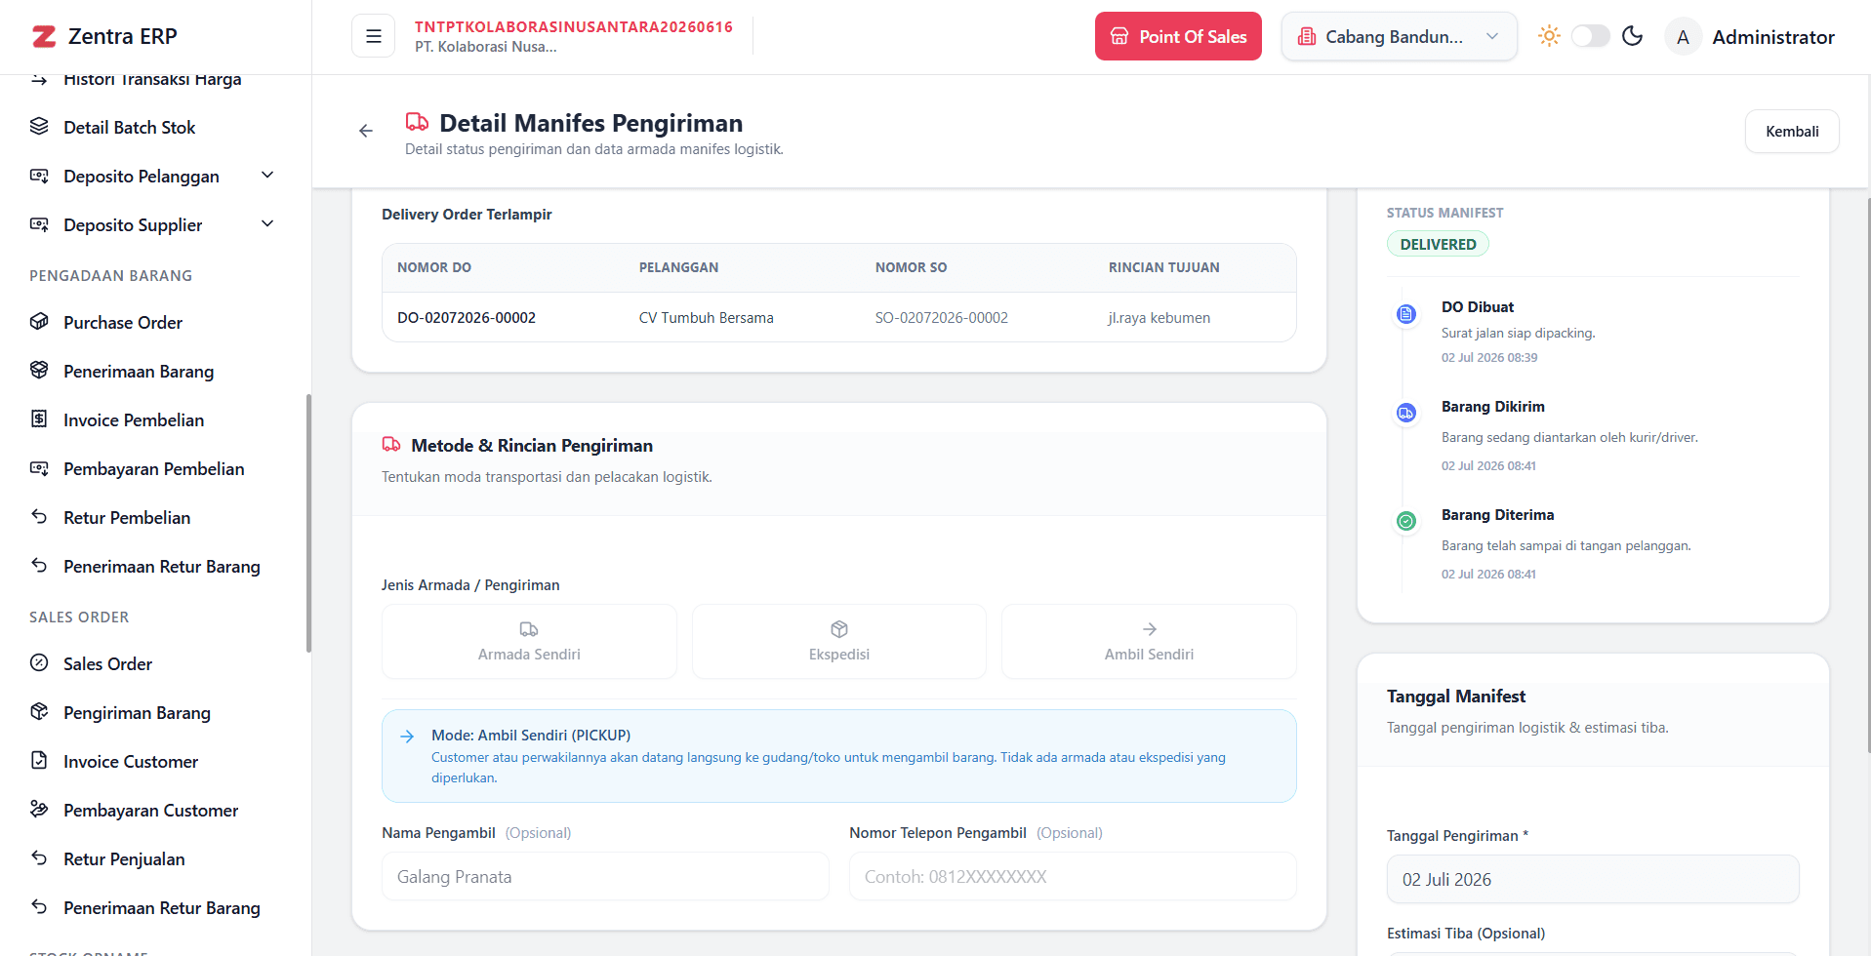Choose Armada Sendiri delivery type

click(529, 642)
